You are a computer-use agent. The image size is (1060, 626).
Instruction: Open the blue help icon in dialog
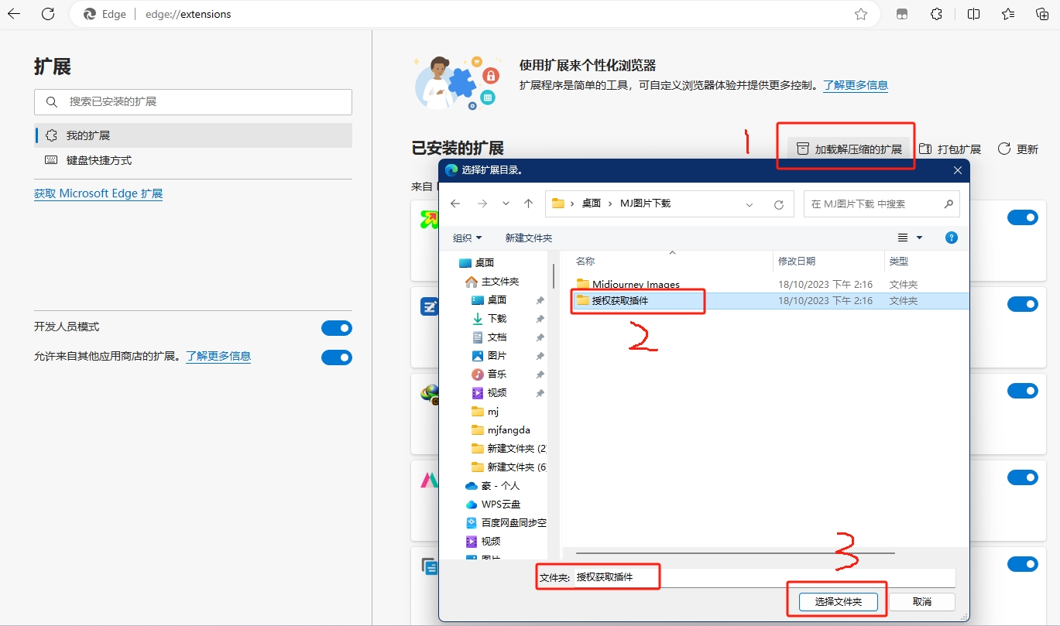pos(952,238)
